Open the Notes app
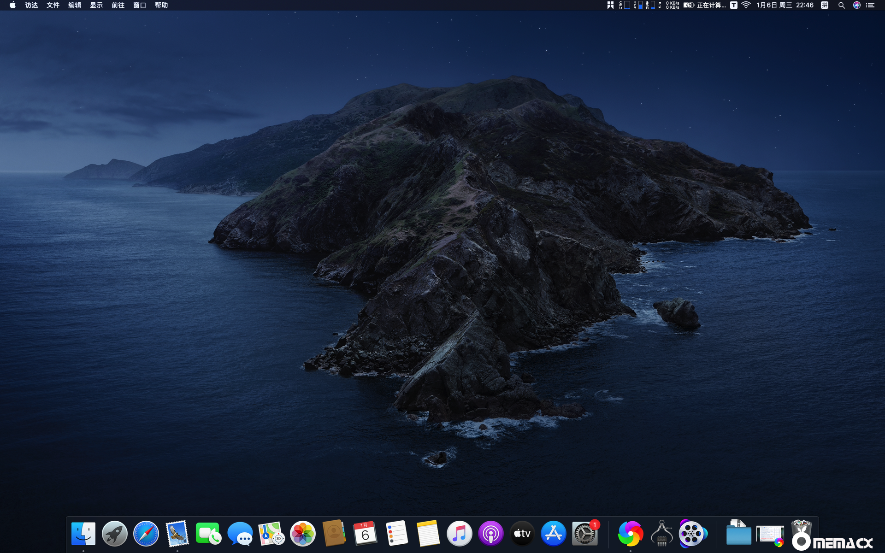 click(428, 533)
